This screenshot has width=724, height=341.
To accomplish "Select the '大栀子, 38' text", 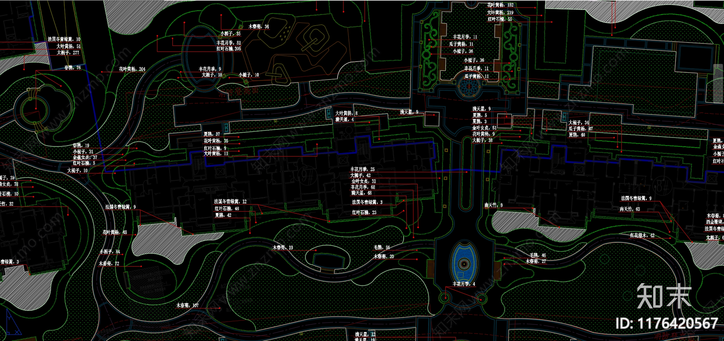I will coord(483,140).
